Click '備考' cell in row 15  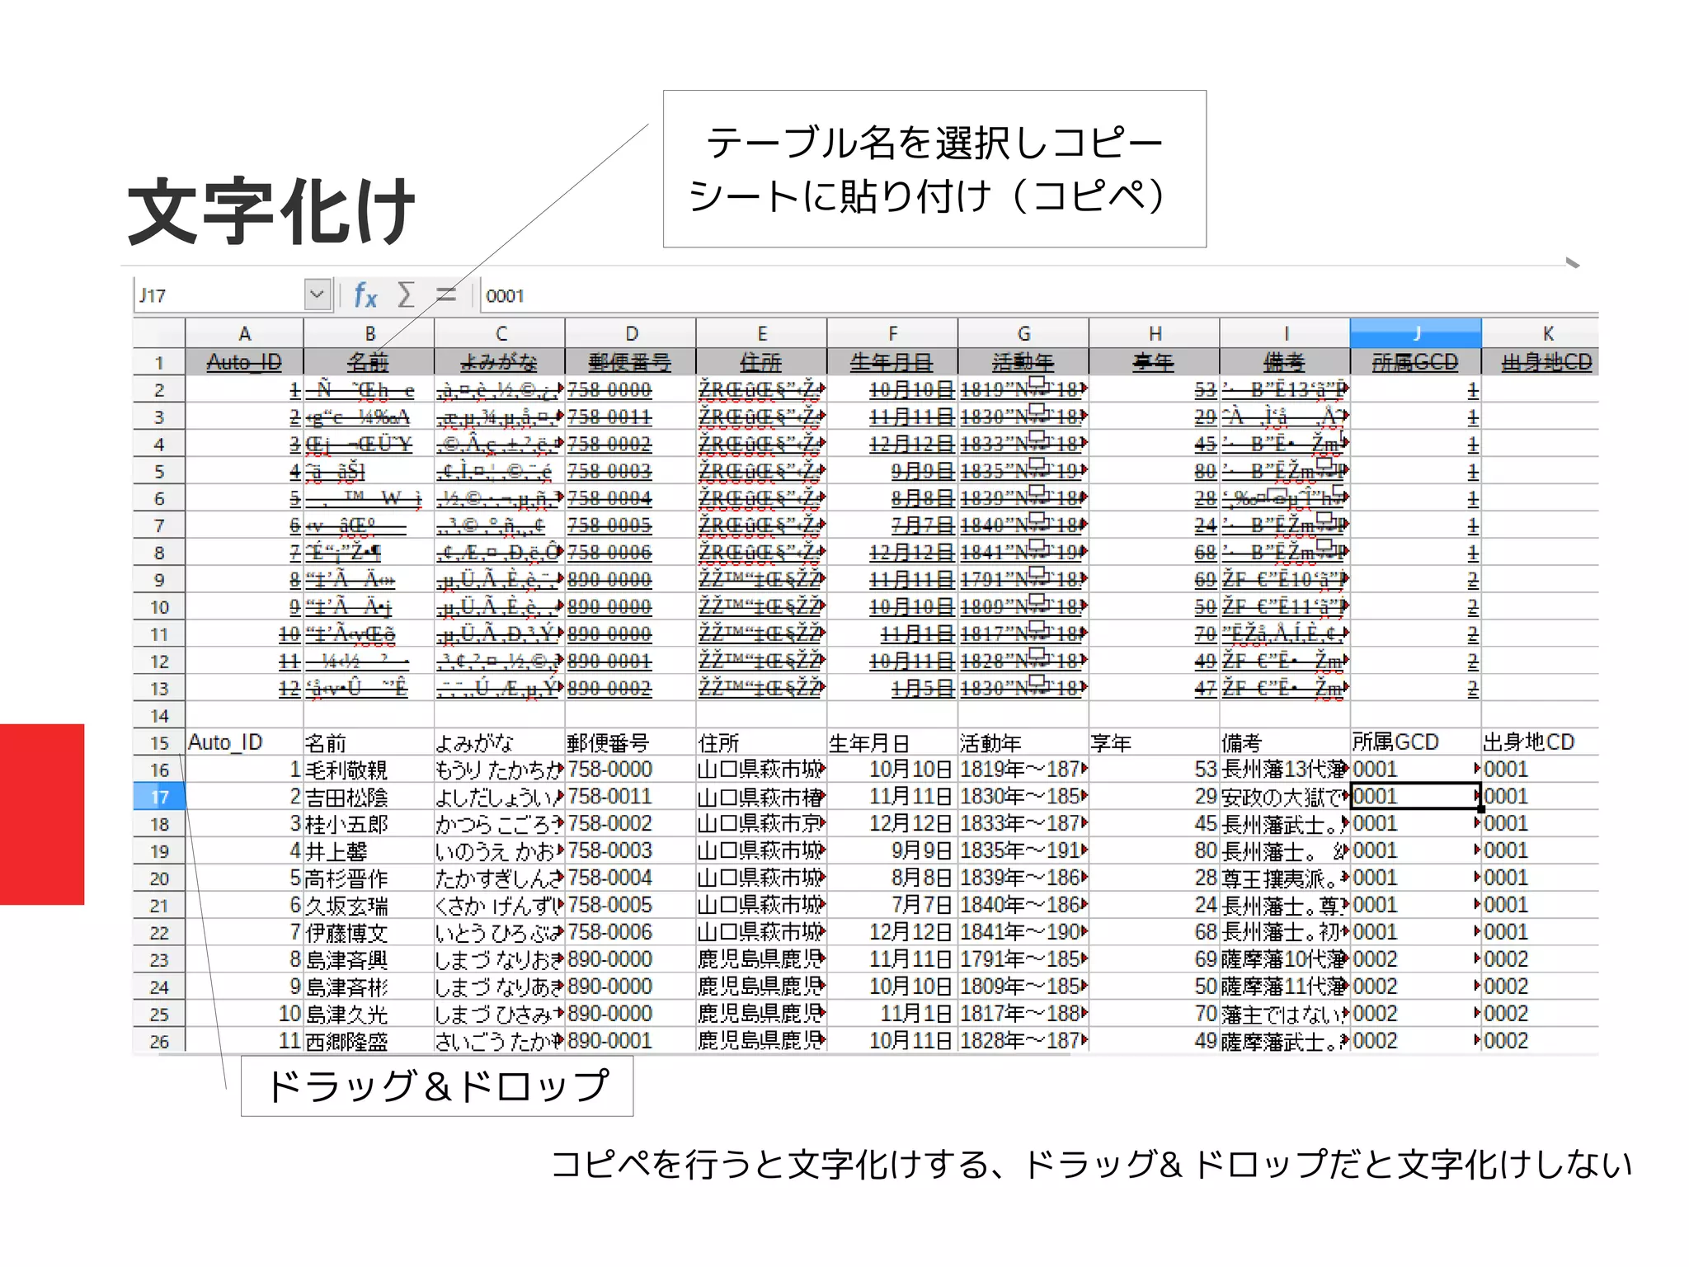(1285, 742)
